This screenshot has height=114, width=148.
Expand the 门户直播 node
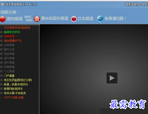pyautogui.click(x=1, y=76)
